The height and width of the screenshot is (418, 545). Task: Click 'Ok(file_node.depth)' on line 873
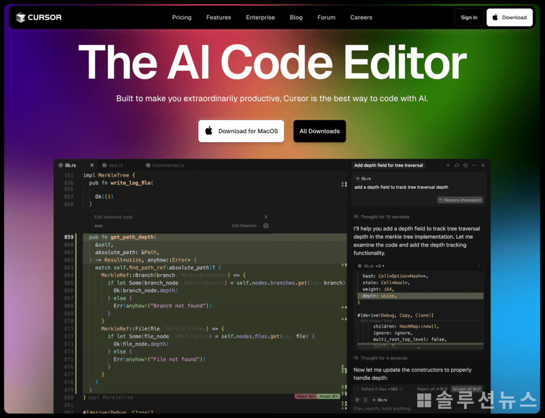click(141, 344)
